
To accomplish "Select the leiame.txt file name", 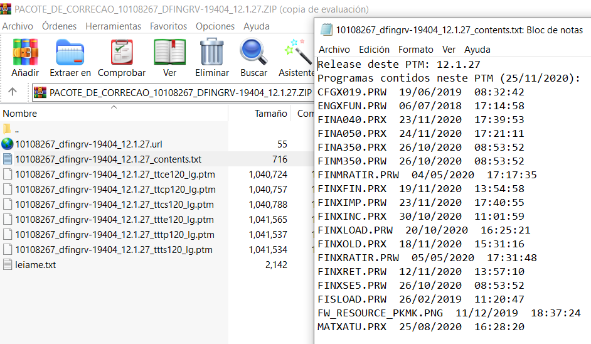I will tap(35, 264).
